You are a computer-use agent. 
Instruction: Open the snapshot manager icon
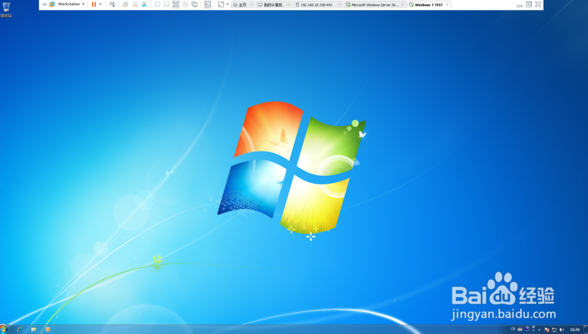click(144, 5)
